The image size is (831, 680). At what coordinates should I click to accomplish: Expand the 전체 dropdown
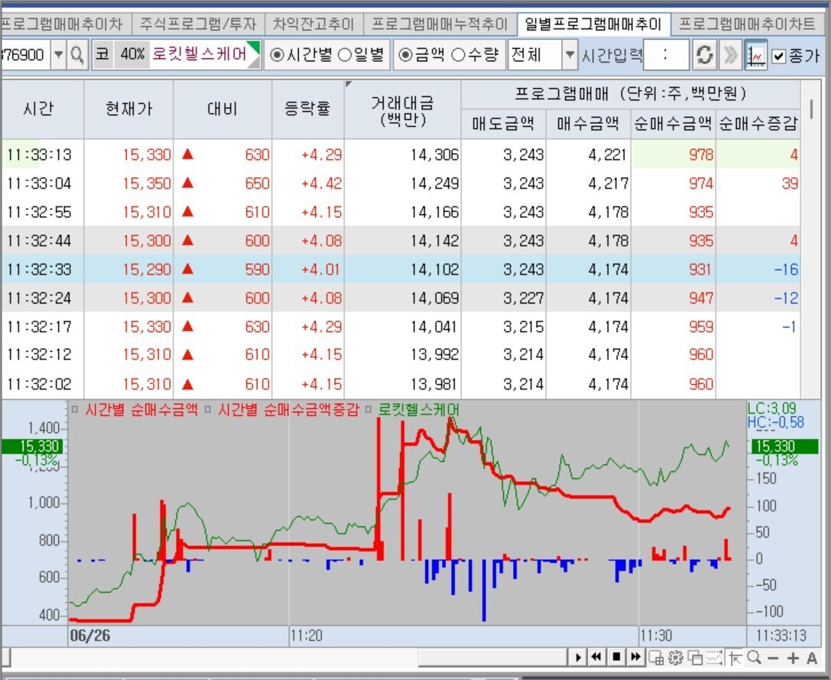[570, 54]
